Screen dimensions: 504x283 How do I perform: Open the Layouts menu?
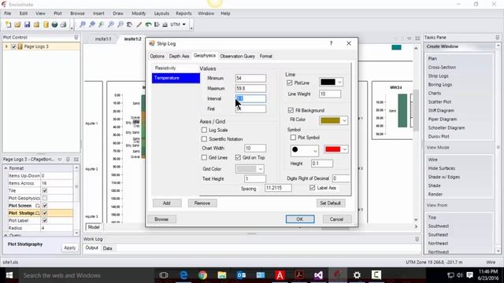click(161, 13)
